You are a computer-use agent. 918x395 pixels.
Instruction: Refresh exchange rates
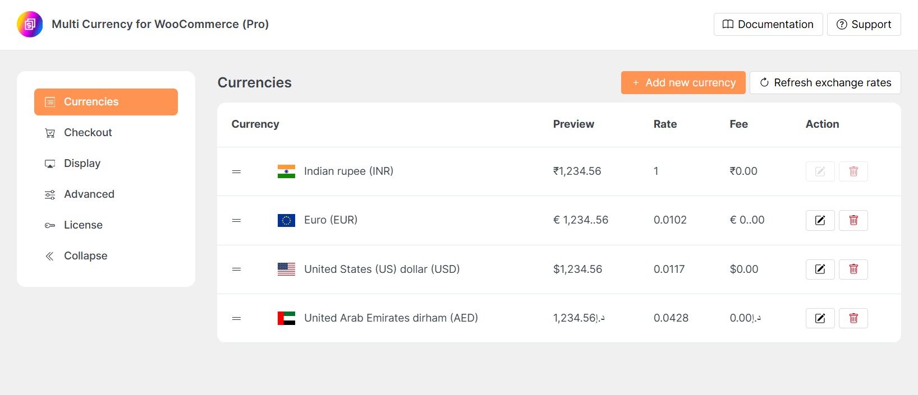pyautogui.click(x=825, y=83)
